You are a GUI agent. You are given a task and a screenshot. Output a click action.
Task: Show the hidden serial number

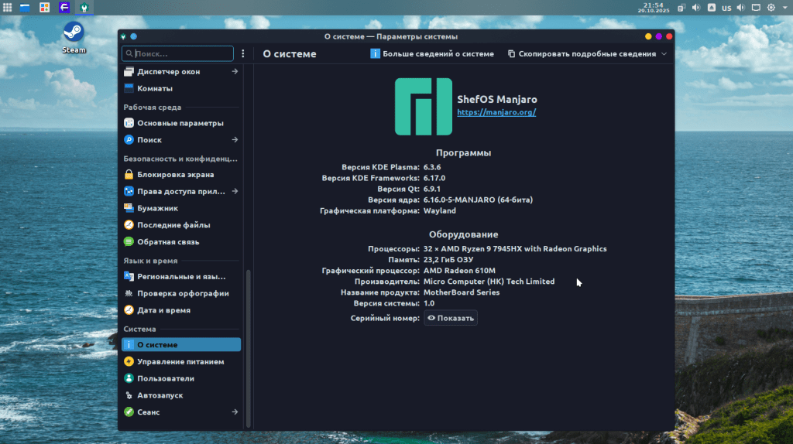tap(451, 318)
